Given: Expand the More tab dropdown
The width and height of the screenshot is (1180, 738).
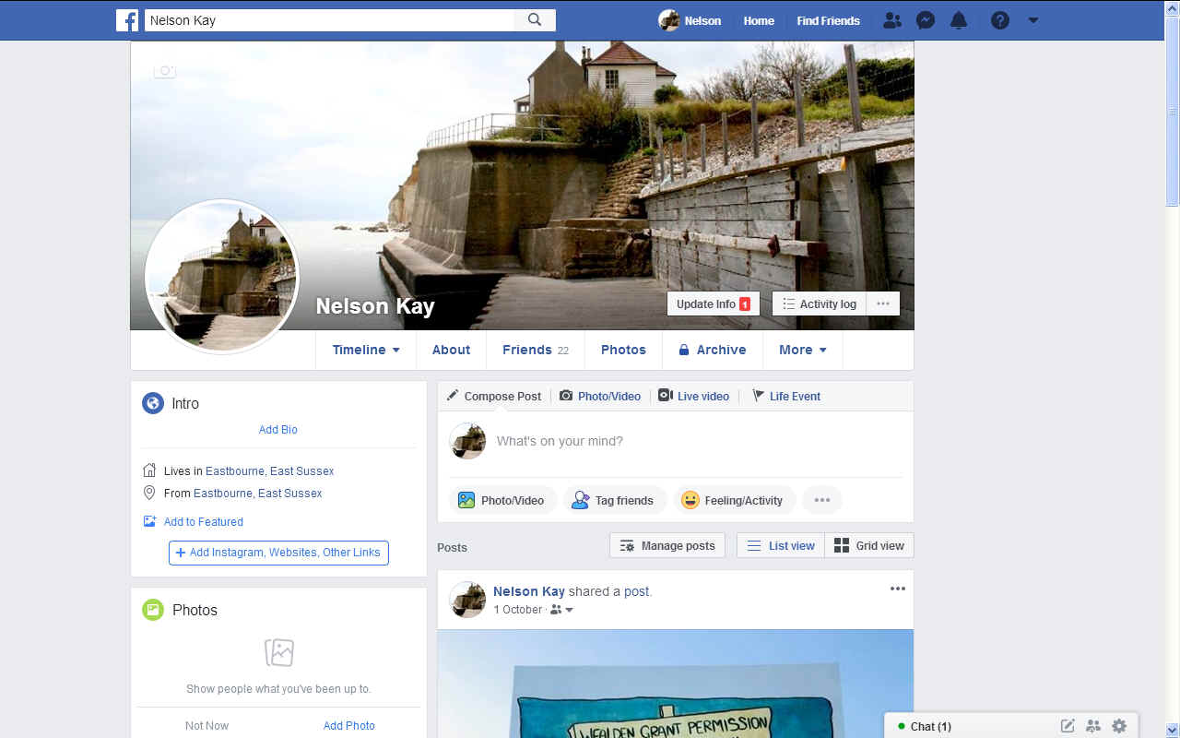Looking at the screenshot, I should 803,350.
